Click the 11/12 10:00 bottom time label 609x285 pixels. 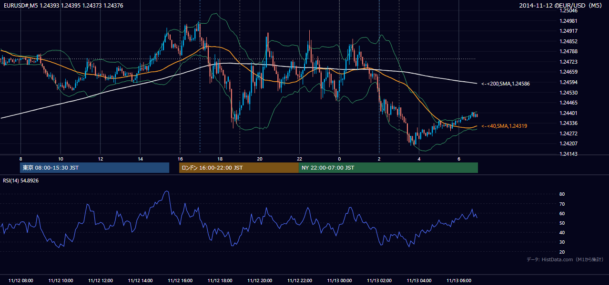(61, 281)
